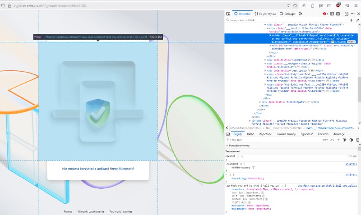Open the uw-fuck-you stylesheet source link

coord(327,186)
